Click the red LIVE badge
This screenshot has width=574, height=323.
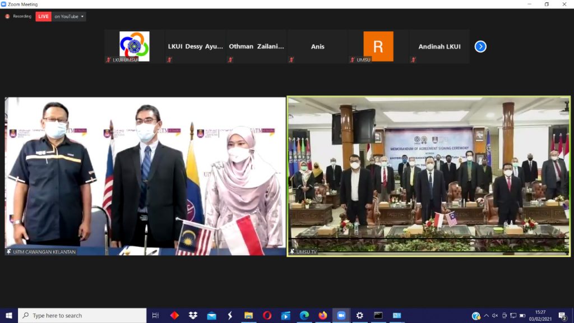(43, 16)
